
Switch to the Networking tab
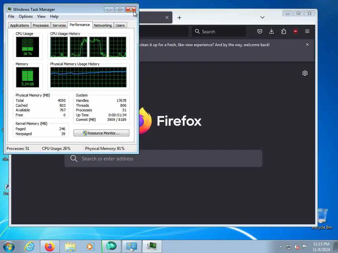click(x=103, y=25)
